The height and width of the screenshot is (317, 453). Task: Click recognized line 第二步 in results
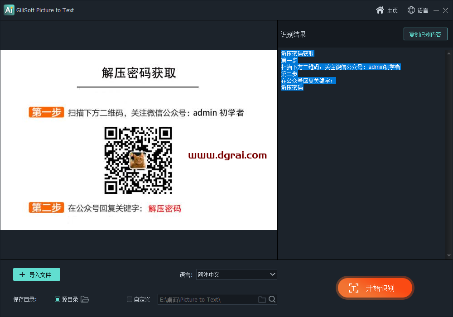click(289, 74)
